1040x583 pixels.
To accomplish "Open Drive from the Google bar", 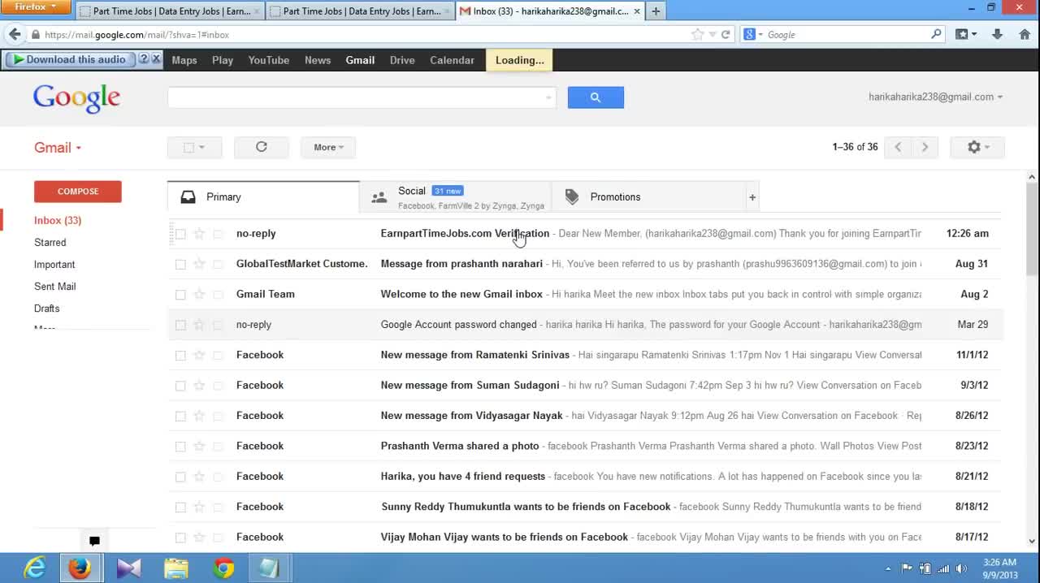I will [402, 60].
